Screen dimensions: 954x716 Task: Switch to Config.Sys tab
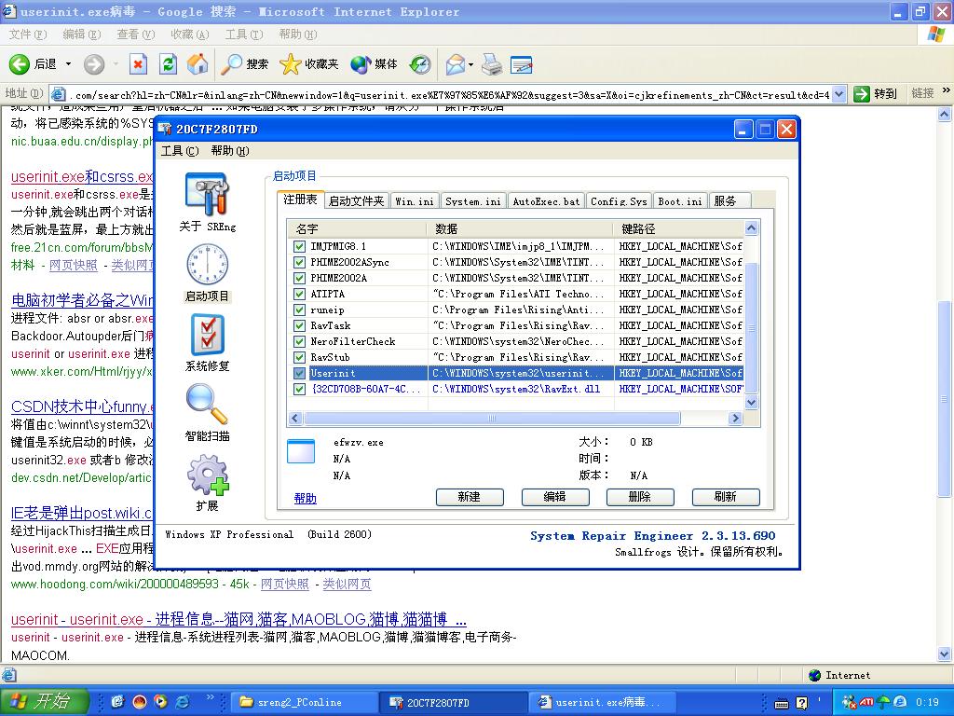[619, 201]
